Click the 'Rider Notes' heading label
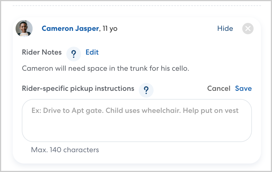Viewport: 272px width, 172px height. coord(42,52)
